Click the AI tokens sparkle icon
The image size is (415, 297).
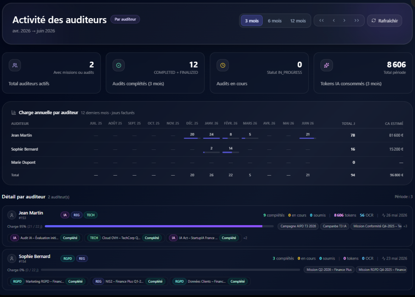pos(327,65)
